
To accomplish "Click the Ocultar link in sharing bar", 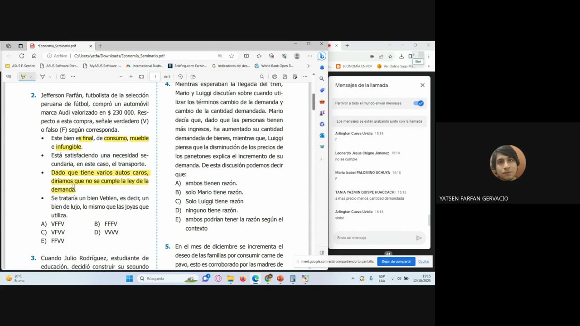I will [424, 261].
